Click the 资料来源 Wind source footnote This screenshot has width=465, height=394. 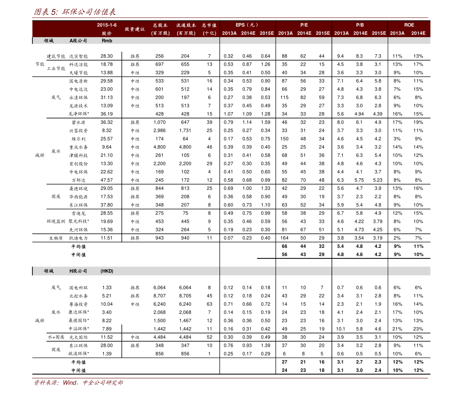(78, 383)
